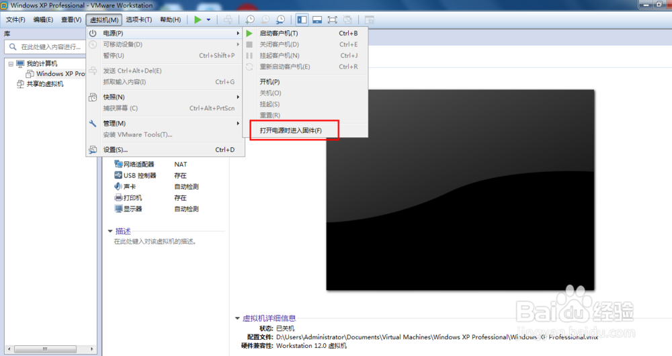Image resolution: width=672 pixels, height=356 pixels.
Task: Click the Unity mode toolbar icon
Action: click(x=347, y=19)
